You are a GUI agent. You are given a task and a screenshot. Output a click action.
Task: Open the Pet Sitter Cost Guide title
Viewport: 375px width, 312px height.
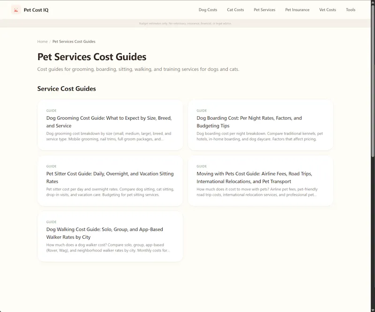tap(110, 177)
